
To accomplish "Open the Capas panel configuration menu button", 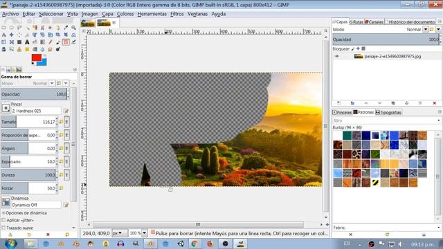I will click(x=440, y=21).
